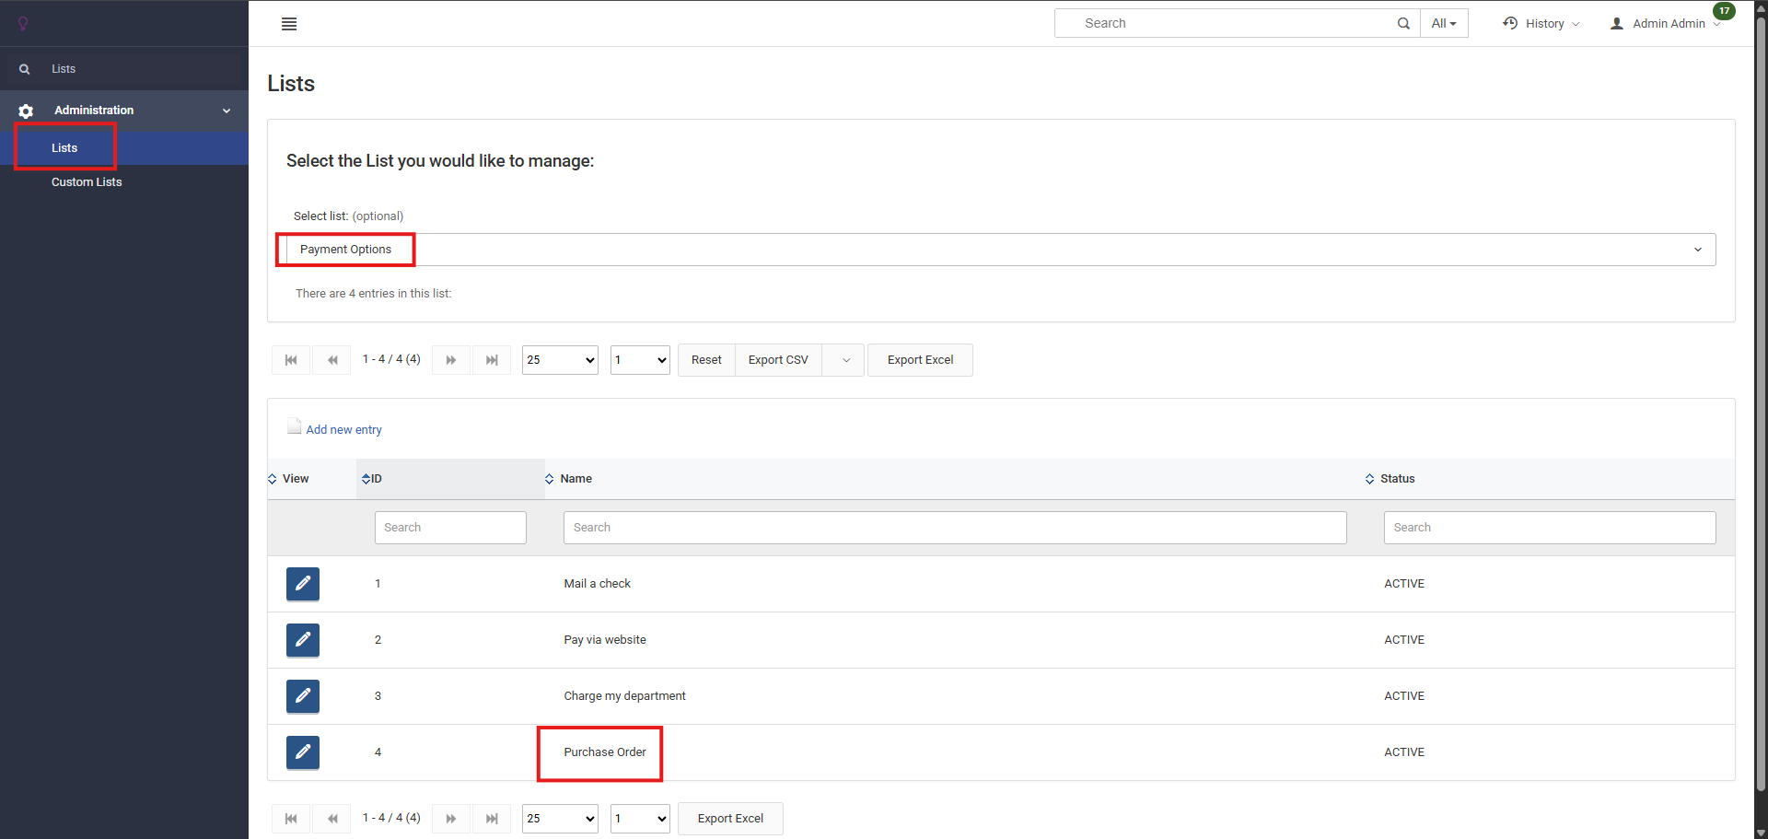
Task: Click the Admin Admin user icon
Action: [1617, 24]
